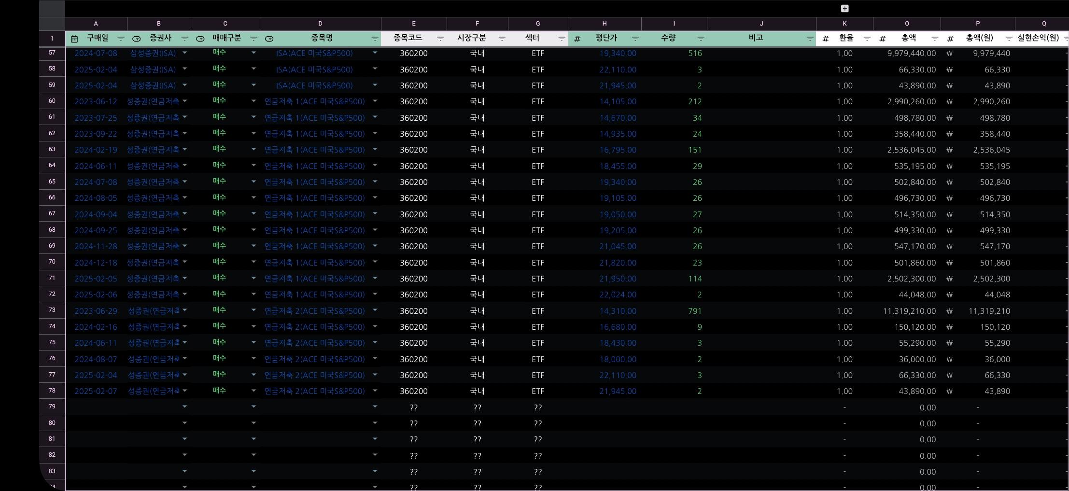Open filter icon for 환율 column
This screenshot has height=491, width=1069.
(x=867, y=39)
